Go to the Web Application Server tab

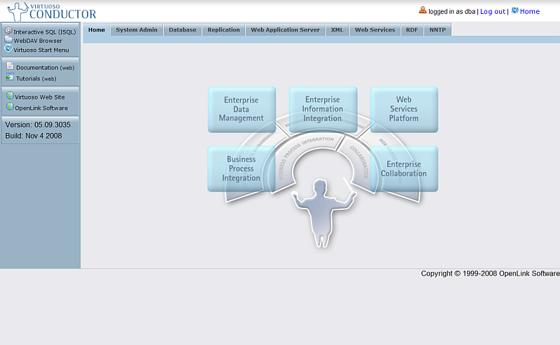(x=285, y=29)
